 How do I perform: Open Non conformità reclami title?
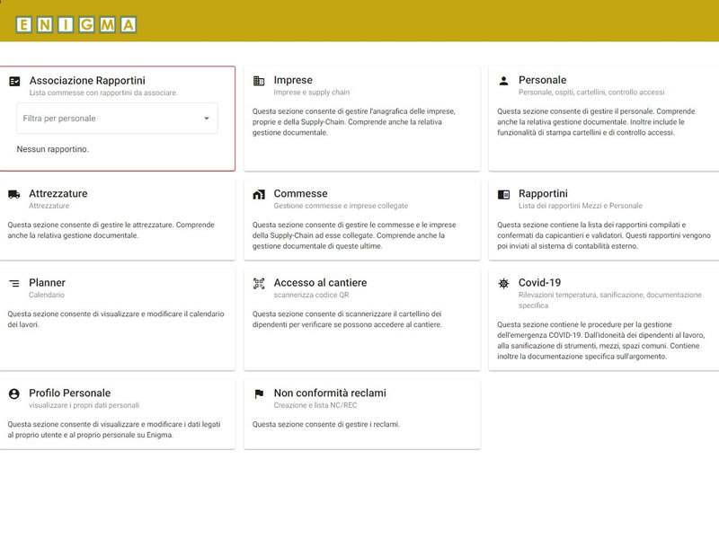[330, 393]
